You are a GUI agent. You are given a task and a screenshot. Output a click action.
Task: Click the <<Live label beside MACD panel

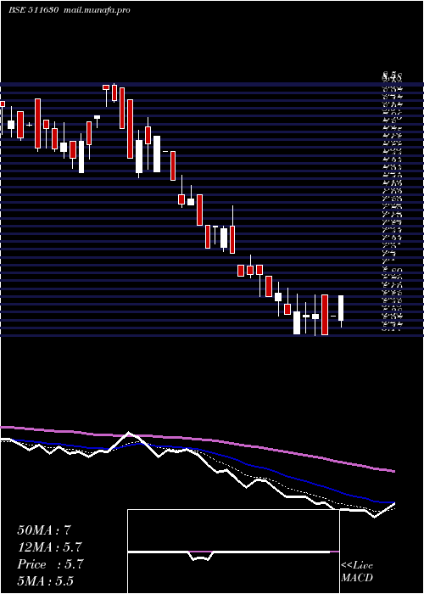(x=357, y=566)
